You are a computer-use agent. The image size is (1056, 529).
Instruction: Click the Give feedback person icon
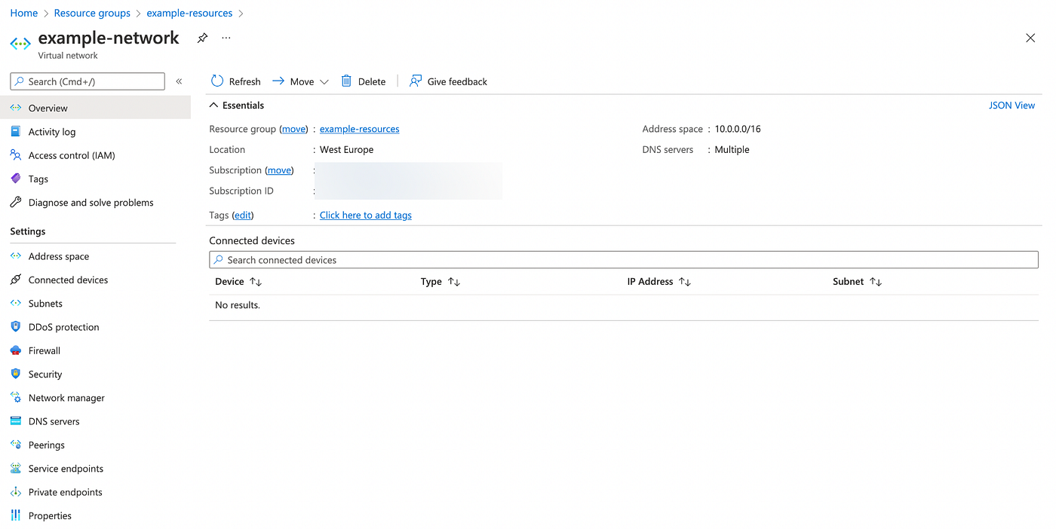click(x=416, y=81)
